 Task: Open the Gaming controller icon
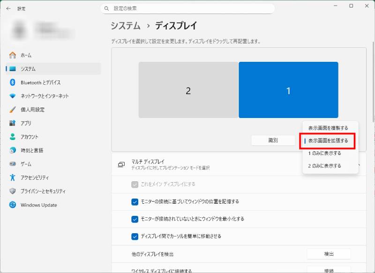click(x=13, y=164)
